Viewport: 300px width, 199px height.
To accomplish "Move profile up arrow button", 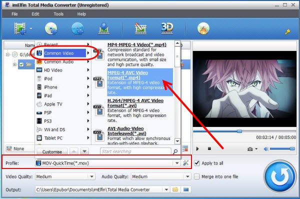I will tap(74, 151).
